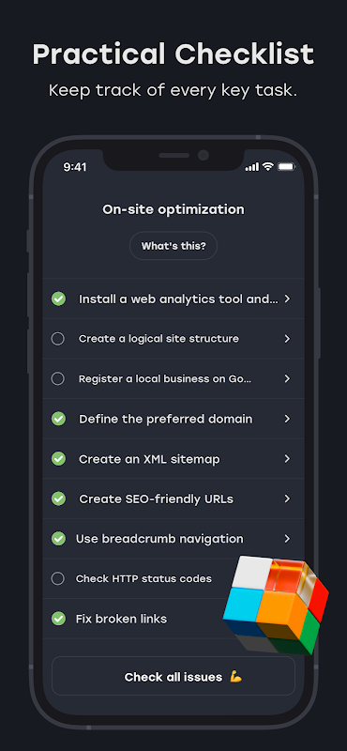Screen dimensions: 347x751
Task: Tap the Check all issues button
Action: (173, 676)
